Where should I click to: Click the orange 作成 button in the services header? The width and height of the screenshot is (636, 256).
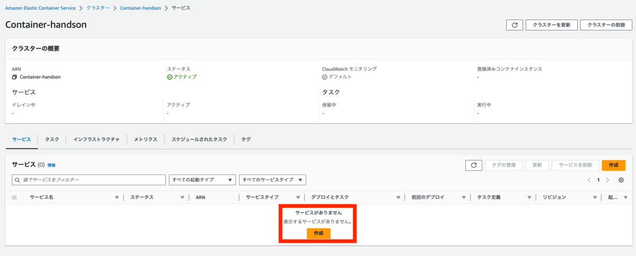[614, 166]
